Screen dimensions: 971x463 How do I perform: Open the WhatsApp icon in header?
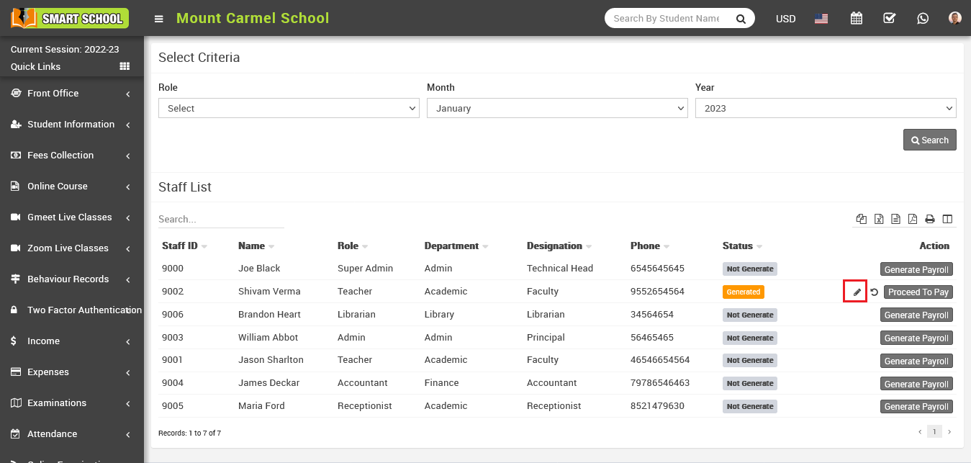pyautogui.click(x=923, y=19)
